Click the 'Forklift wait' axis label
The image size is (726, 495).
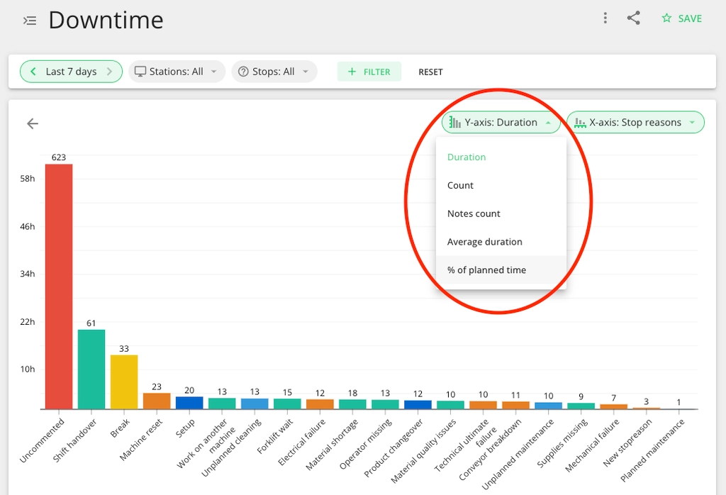pos(275,436)
